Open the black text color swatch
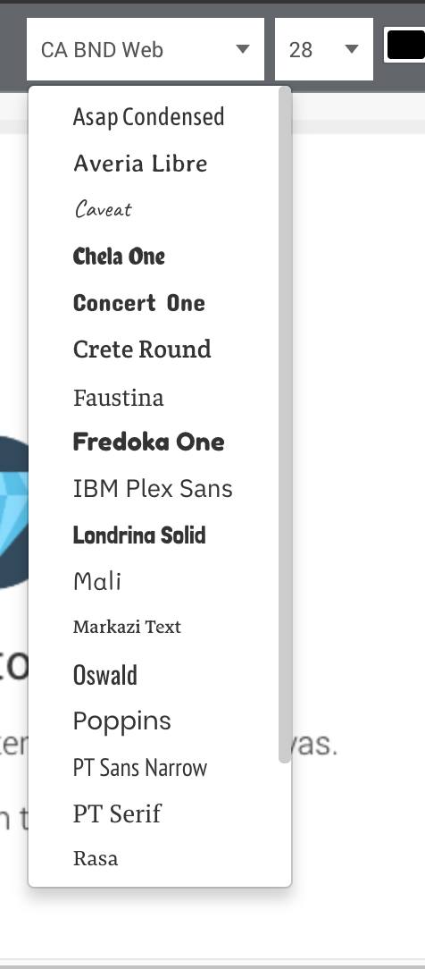Image resolution: width=425 pixels, height=969 pixels. pos(405,45)
